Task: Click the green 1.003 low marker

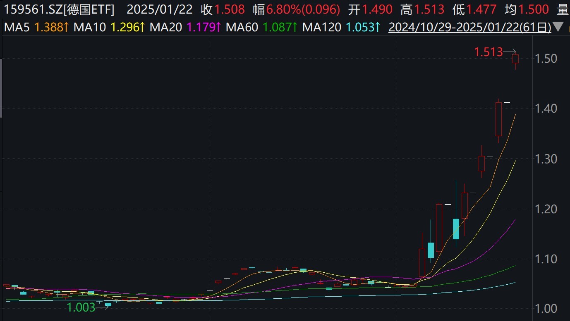Action: pyautogui.click(x=81, y=307)
